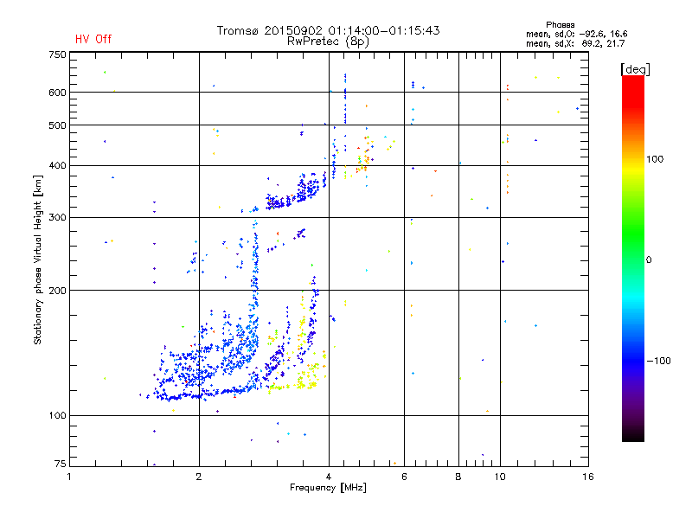Screen dimensions: 692x519
Task: Click the y-axis '500' tick label
Action: coord(57,125)
